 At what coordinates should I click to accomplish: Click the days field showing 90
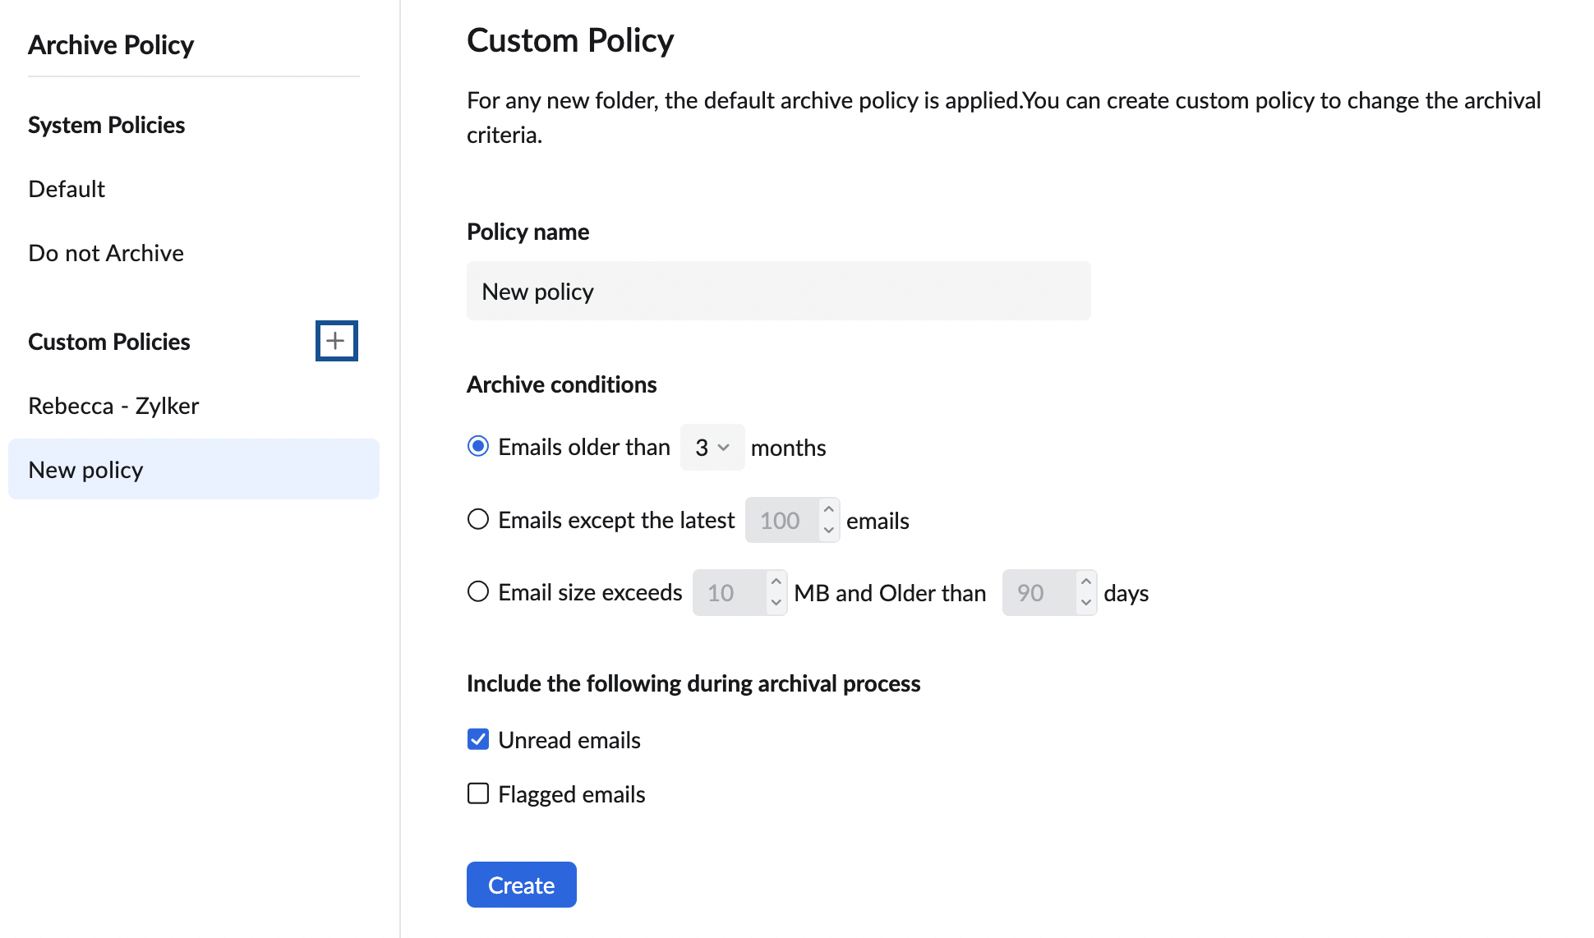click(x=1039, y=592)
